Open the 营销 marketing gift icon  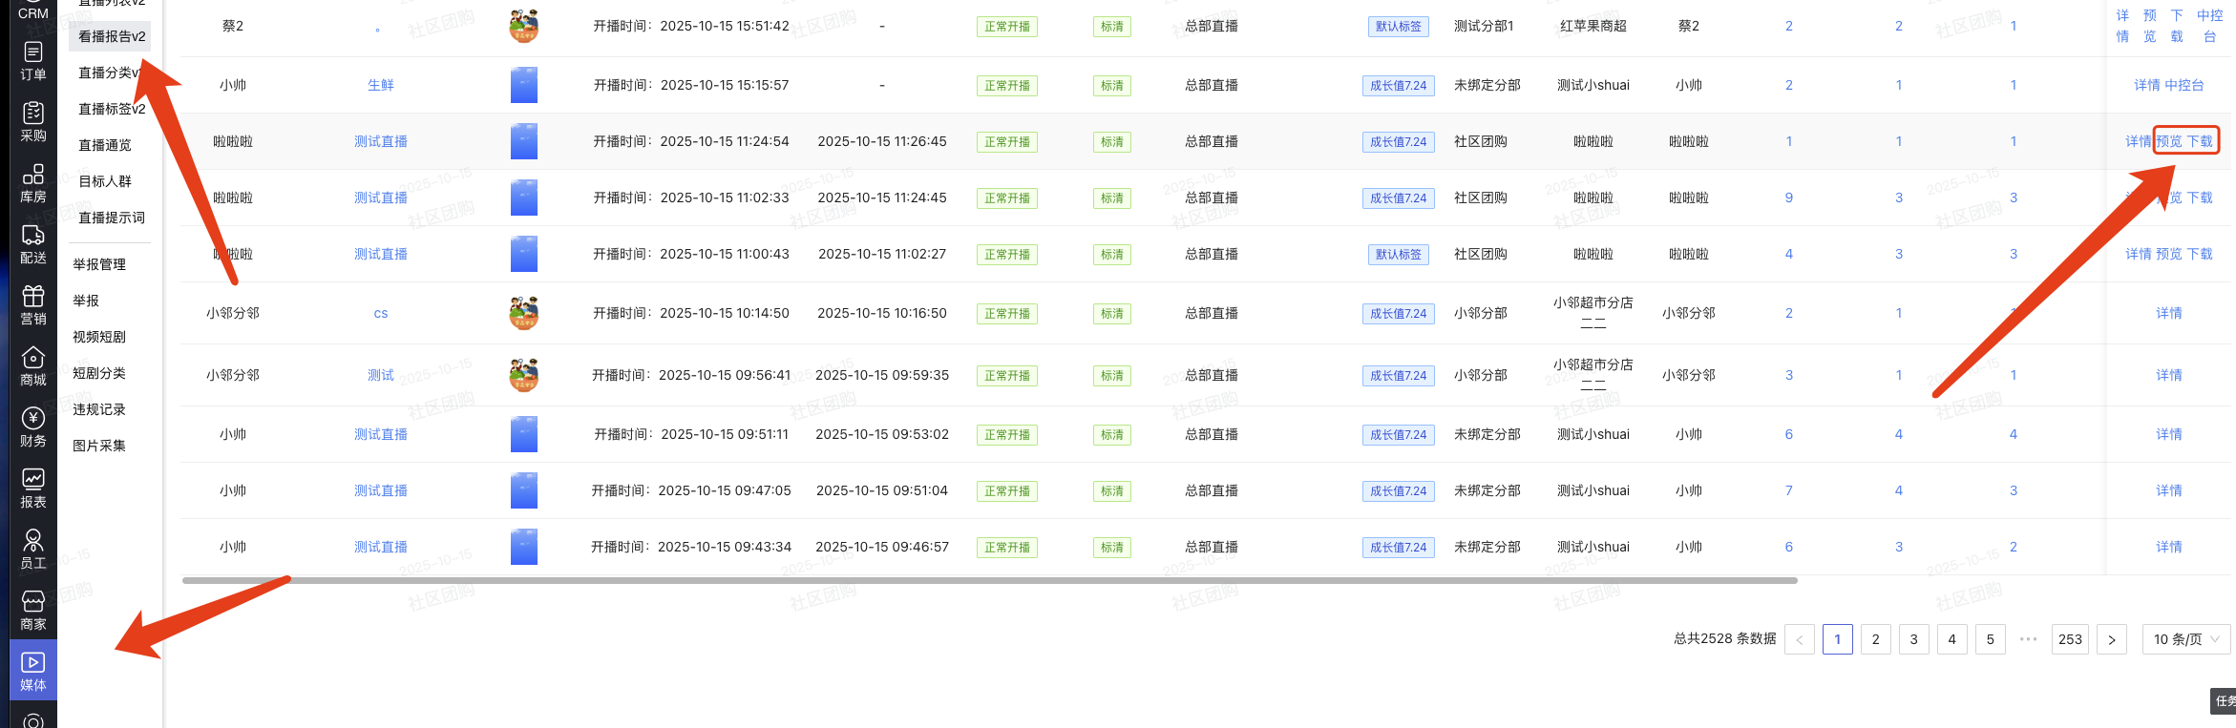point(33,305)
